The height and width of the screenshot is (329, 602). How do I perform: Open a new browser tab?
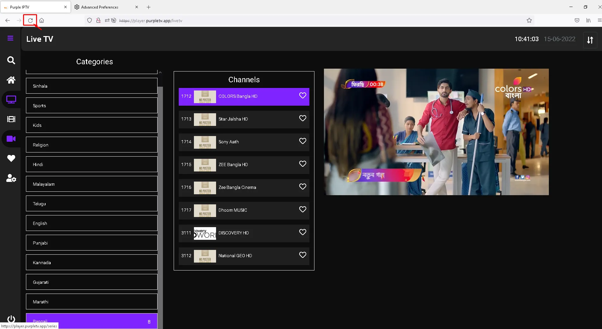point(149,7)
